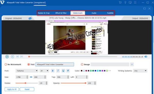
Task: Click the Apply to All button
Action: (x=12, y=89)
